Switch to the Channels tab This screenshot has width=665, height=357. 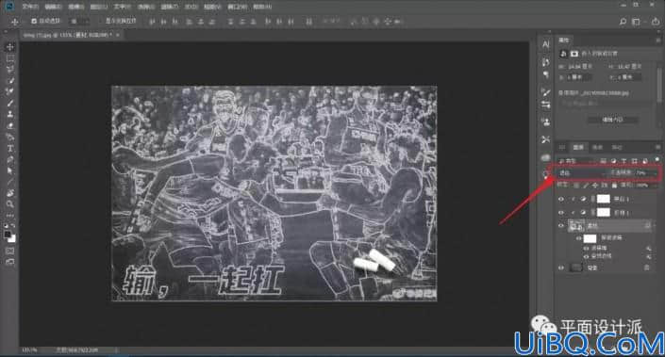click(598, 147)
